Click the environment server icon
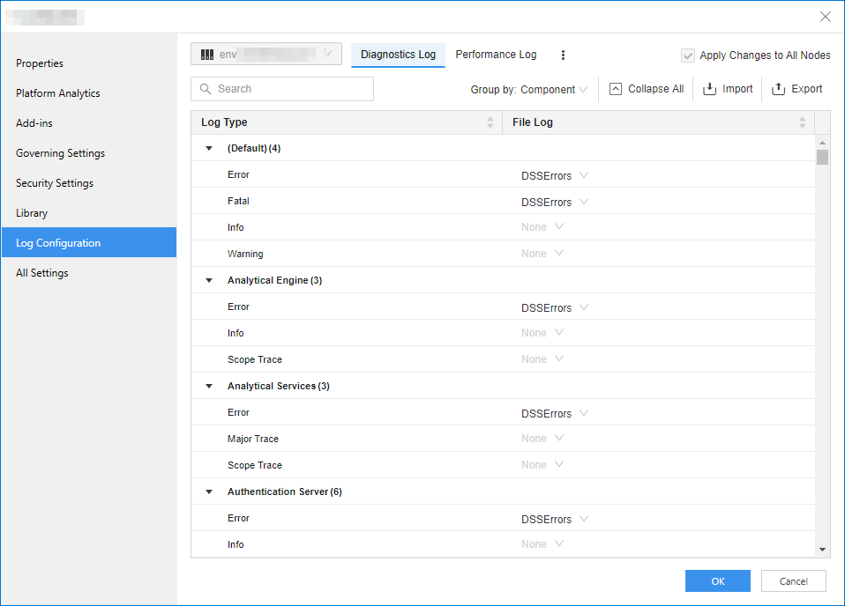Image resolution: width=845 pixels, height=606 pixels. point(207,55)
